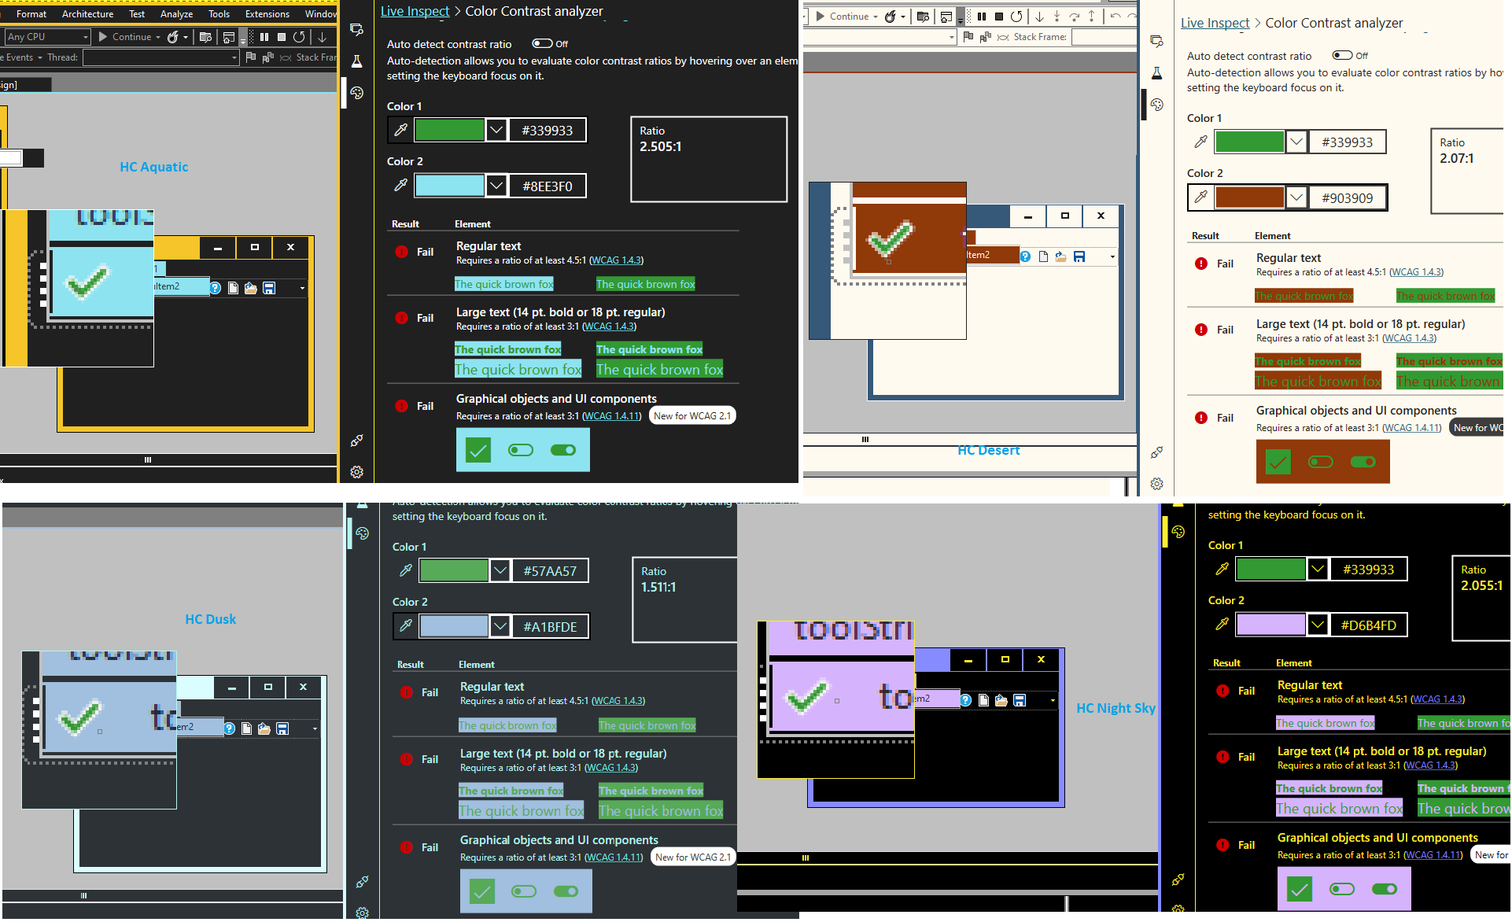Click the on-state toggle sample on the brown background
The height and width of the screenshot is (922, 1512).
coord(1363,462)
